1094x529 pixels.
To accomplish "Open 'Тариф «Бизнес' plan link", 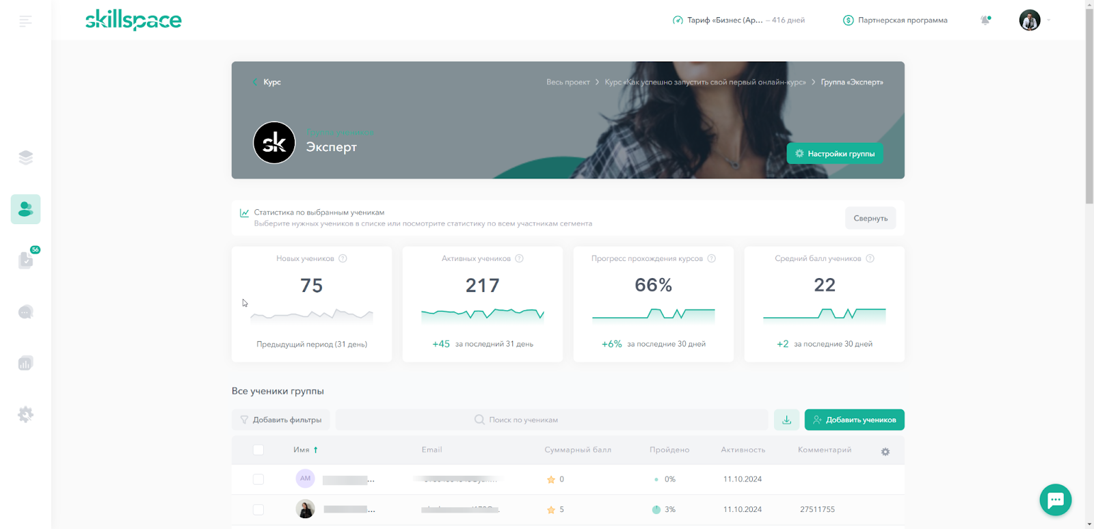I will pyautogui.click(x=725, y=21).
